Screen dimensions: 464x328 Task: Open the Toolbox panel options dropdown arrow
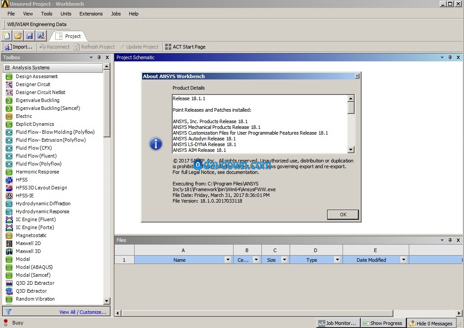pyautogui.click(x=91, y=57)
